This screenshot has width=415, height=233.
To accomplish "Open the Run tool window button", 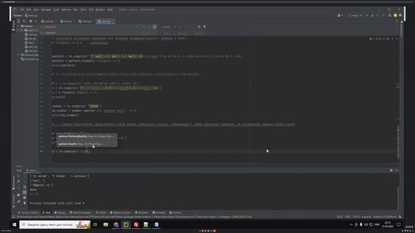I will (x=47, y=213).
